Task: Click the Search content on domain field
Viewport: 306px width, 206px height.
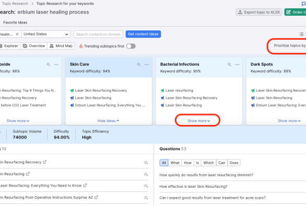Action: (x=98, y=34)
